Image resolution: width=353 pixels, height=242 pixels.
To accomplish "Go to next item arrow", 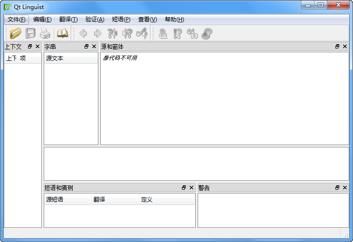I will coord(98,33).
